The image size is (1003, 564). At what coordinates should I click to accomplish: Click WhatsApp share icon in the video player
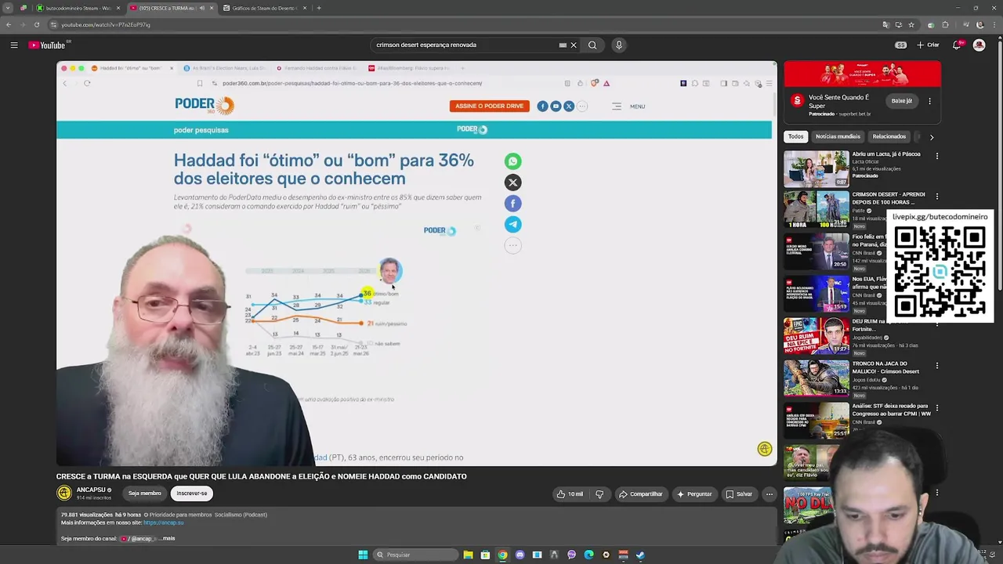[512, 161]
